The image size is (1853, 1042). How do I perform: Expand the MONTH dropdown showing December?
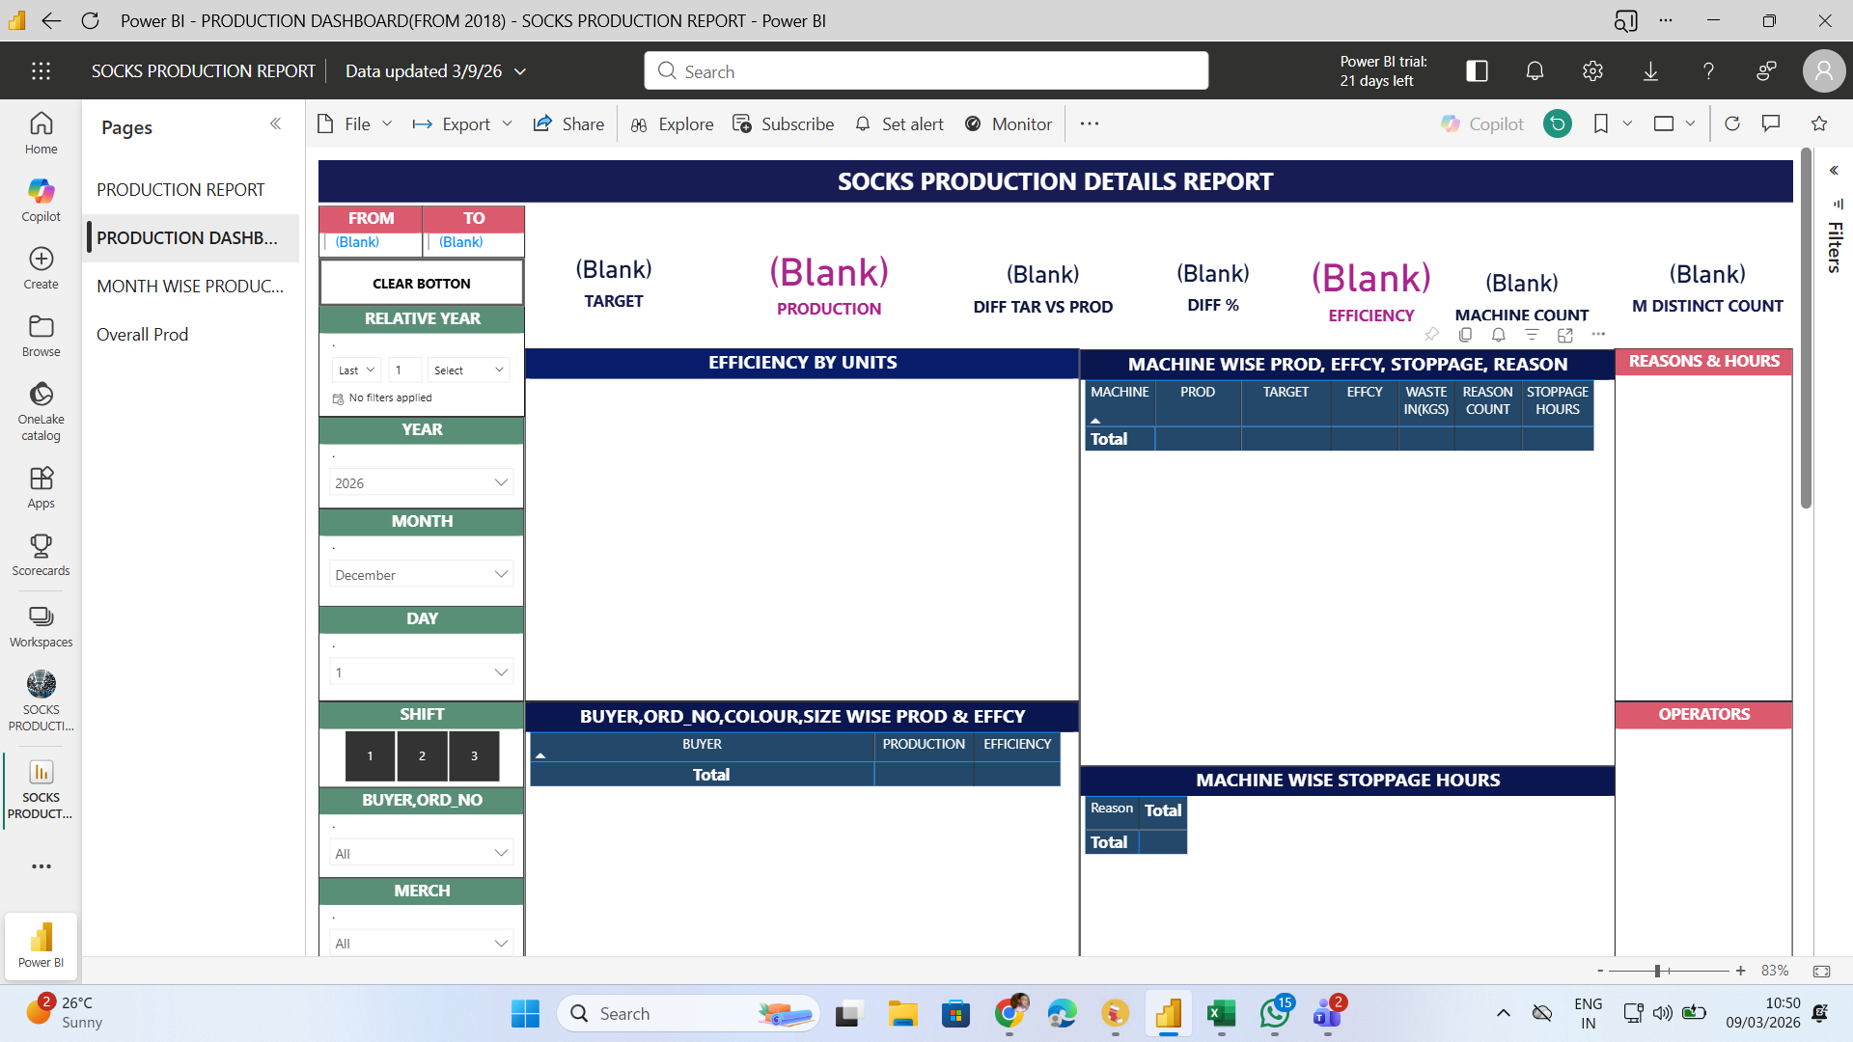[x=422, y=574]
